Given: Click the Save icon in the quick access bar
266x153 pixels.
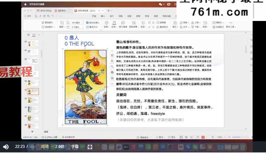Looking at the screenshot, I should click(x=36, y=16).
